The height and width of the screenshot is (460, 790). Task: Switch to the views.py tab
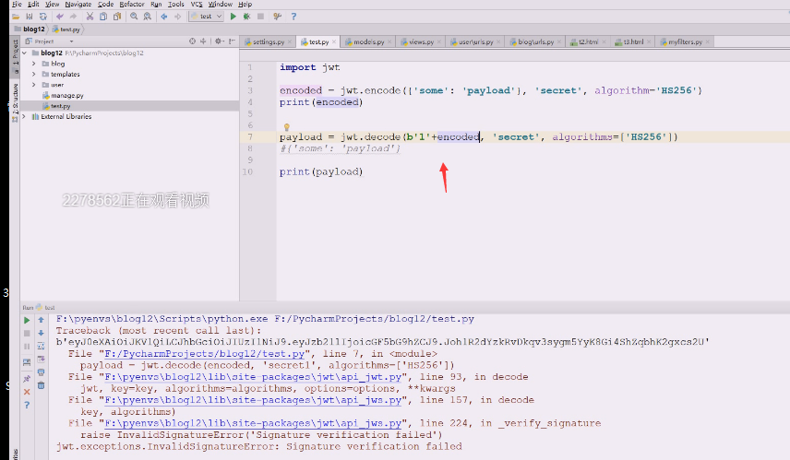click(x=421, y=41)
